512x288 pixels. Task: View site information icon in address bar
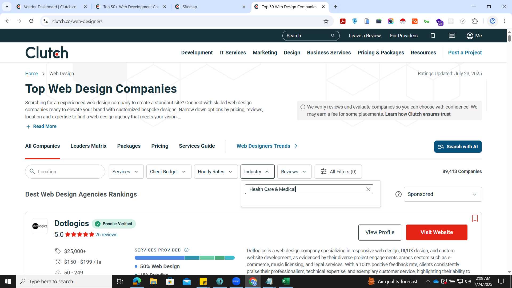tap(46, 21)
